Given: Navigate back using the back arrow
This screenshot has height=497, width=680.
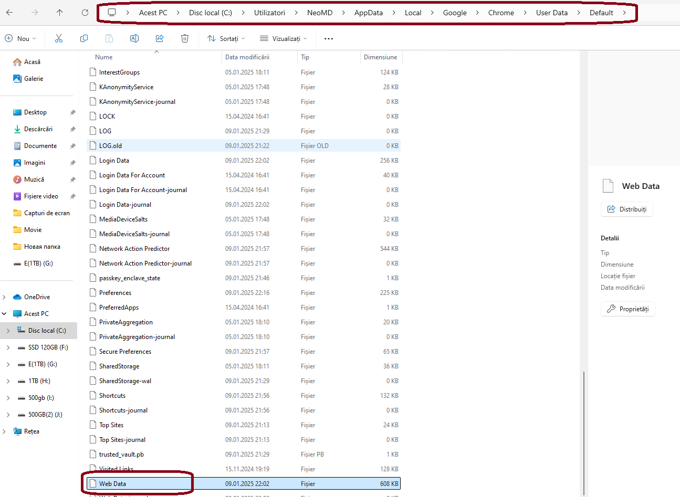Looking at the screenshot, I should click(9, 13).
